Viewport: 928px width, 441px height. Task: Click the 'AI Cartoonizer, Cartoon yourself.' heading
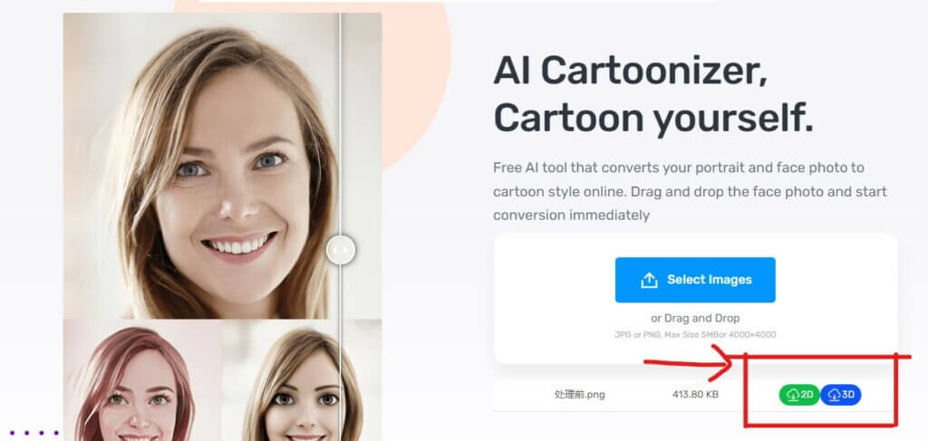[653, 94]
